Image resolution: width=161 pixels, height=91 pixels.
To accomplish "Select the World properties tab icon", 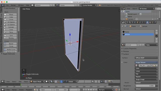I will pos(135,22).
